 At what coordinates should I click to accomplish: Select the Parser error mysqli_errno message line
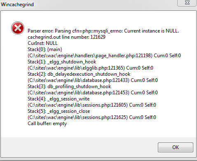(x=103, y=31)
